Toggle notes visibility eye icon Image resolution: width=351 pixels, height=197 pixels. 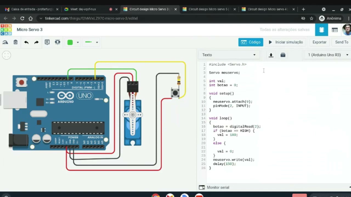pos(57,42)
